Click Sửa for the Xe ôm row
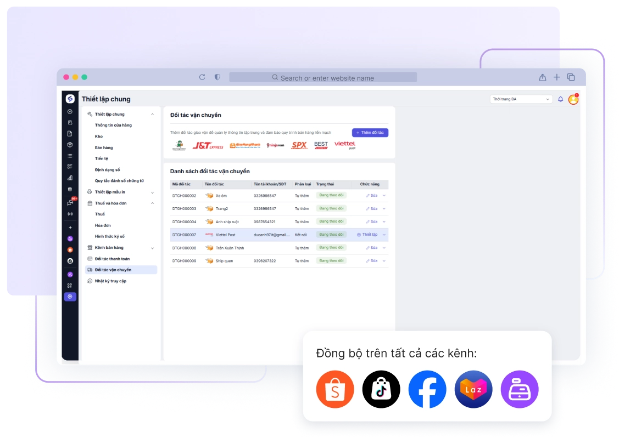This screenshot has height=438, width=619. pos(372,195)
